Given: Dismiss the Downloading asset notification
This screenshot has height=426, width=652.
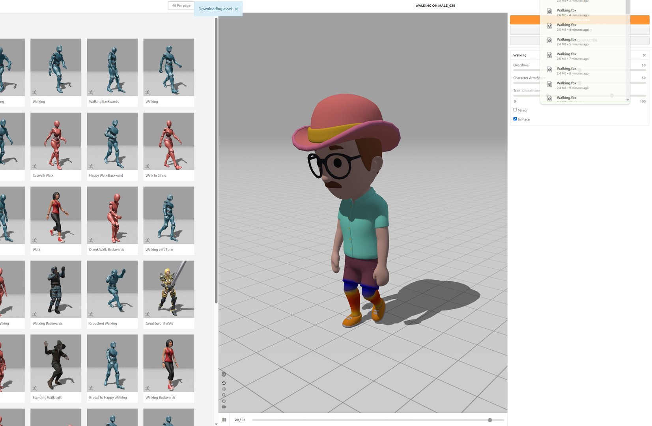Looking at the screenshot, I should point(236,9).
